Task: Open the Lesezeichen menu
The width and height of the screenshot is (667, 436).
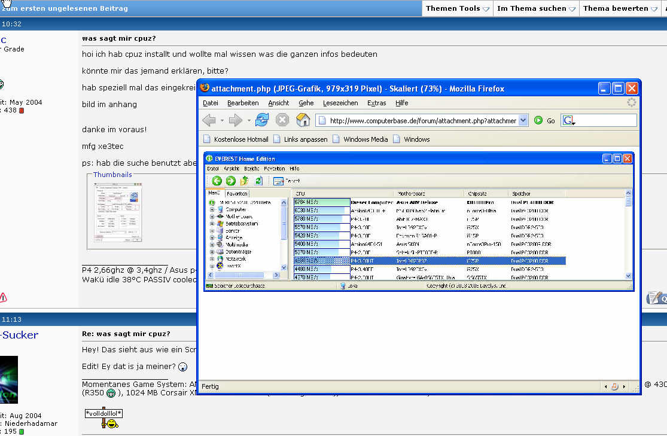Action: [x=340, y=103]
